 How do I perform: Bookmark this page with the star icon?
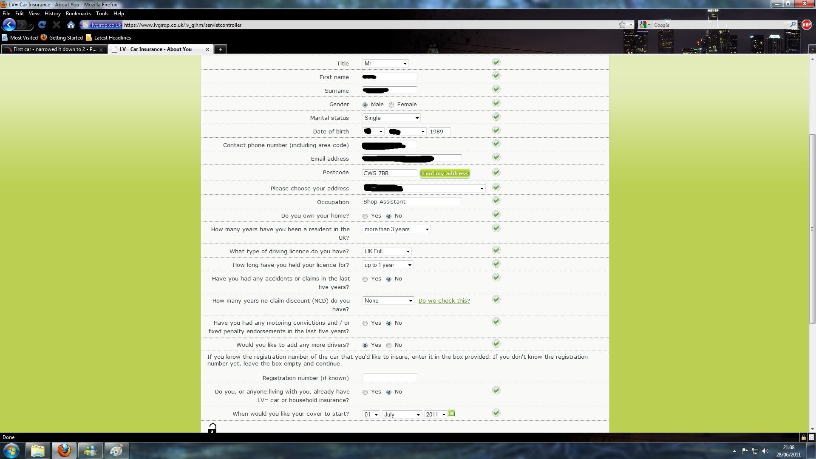[x=622, y=25]
